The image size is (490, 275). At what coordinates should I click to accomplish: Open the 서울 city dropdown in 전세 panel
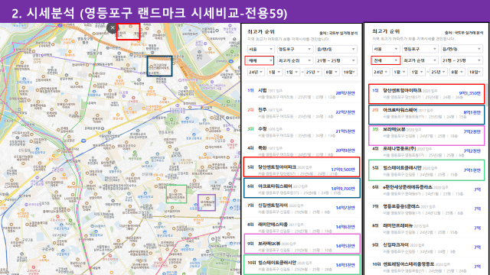(386, 49)
